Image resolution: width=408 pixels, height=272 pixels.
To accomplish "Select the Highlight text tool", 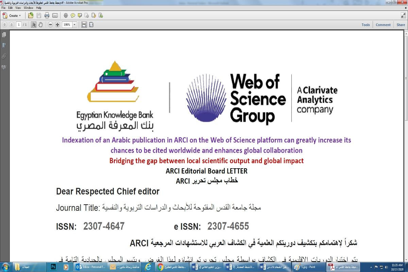I will 80,16.
